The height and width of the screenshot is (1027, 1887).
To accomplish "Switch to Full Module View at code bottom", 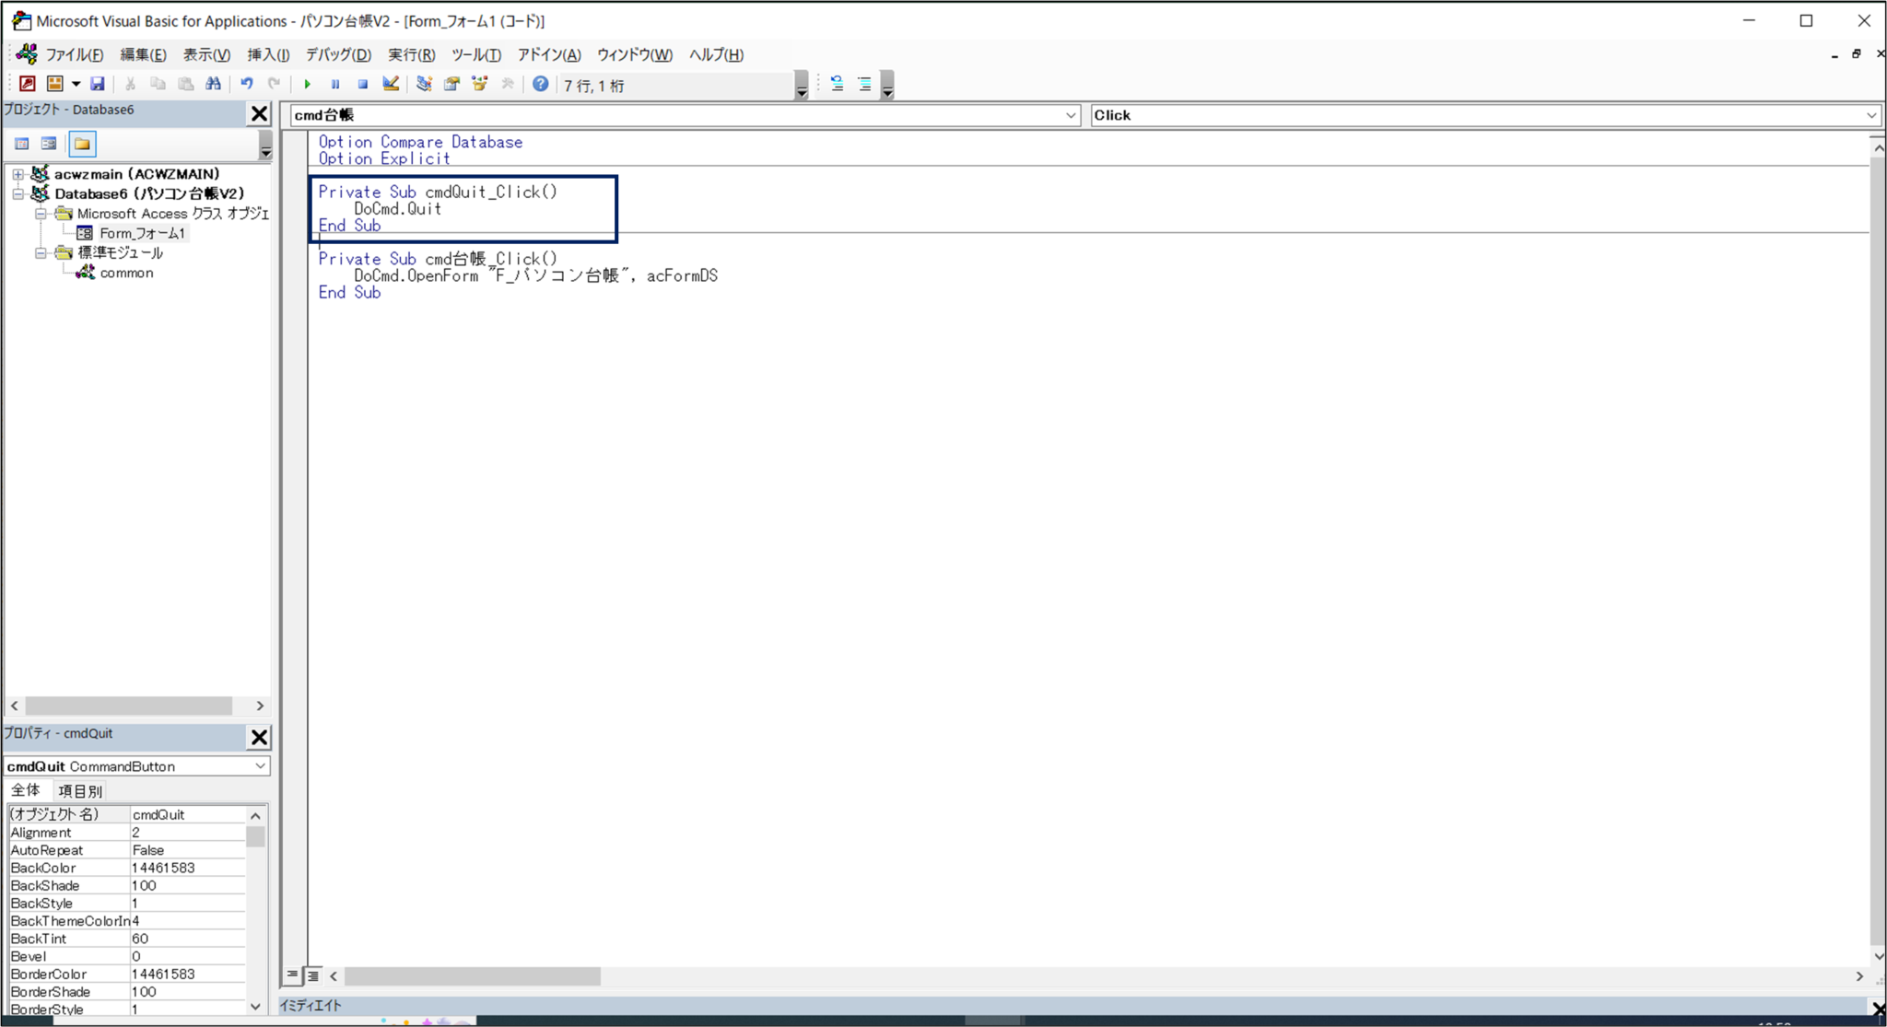I will 312,975.
